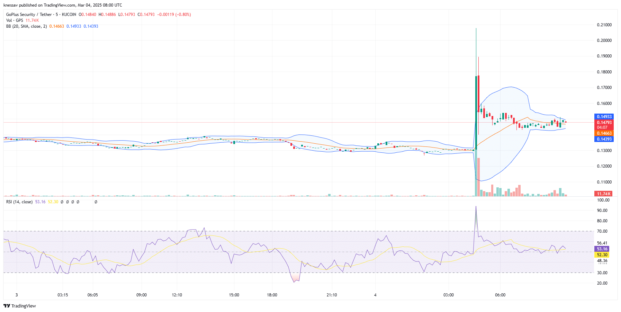Click the 0.11000 price axis label
The width and height of the screenshot is (621, 312).
coord(604,182)
